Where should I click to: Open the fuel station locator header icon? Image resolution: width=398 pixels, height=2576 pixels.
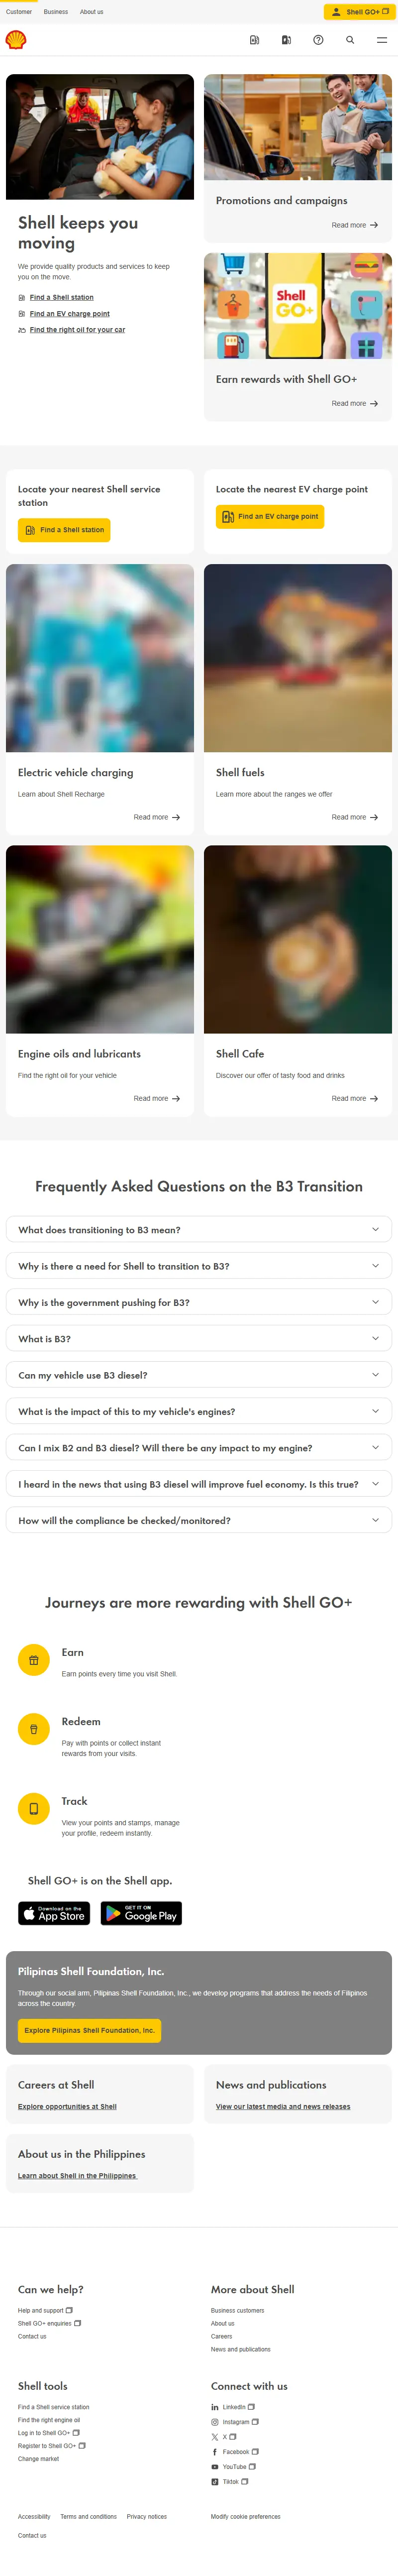254,40
